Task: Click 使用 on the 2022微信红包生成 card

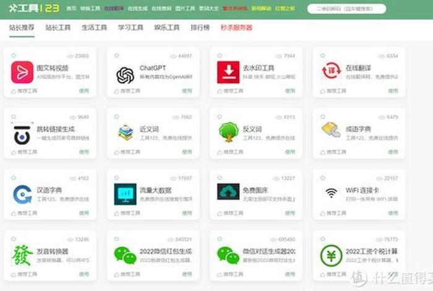Action: click(187, 274)
